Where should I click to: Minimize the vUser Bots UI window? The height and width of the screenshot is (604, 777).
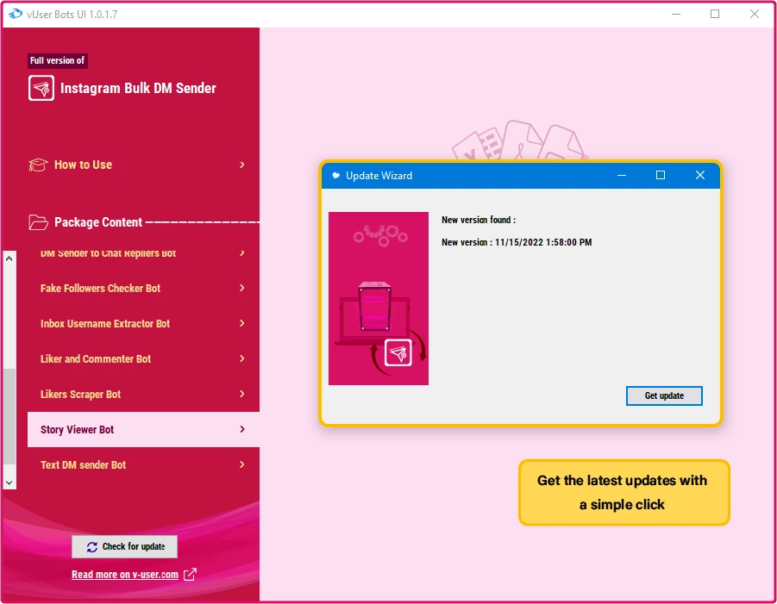(676, 14)
